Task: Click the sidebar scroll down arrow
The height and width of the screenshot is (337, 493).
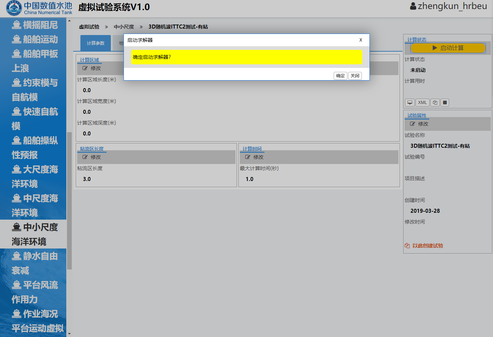Action: (x=69, y=334)
